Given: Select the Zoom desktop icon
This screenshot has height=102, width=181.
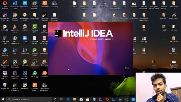Looking at the screenshot, I should tap(25, 39).
